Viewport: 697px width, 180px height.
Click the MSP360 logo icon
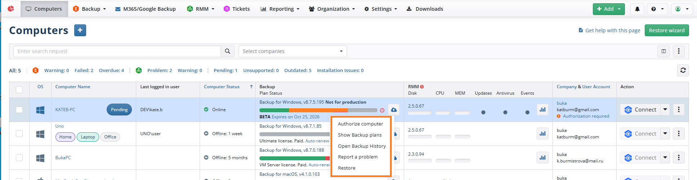pyautogui.click(x=11, y=9)
